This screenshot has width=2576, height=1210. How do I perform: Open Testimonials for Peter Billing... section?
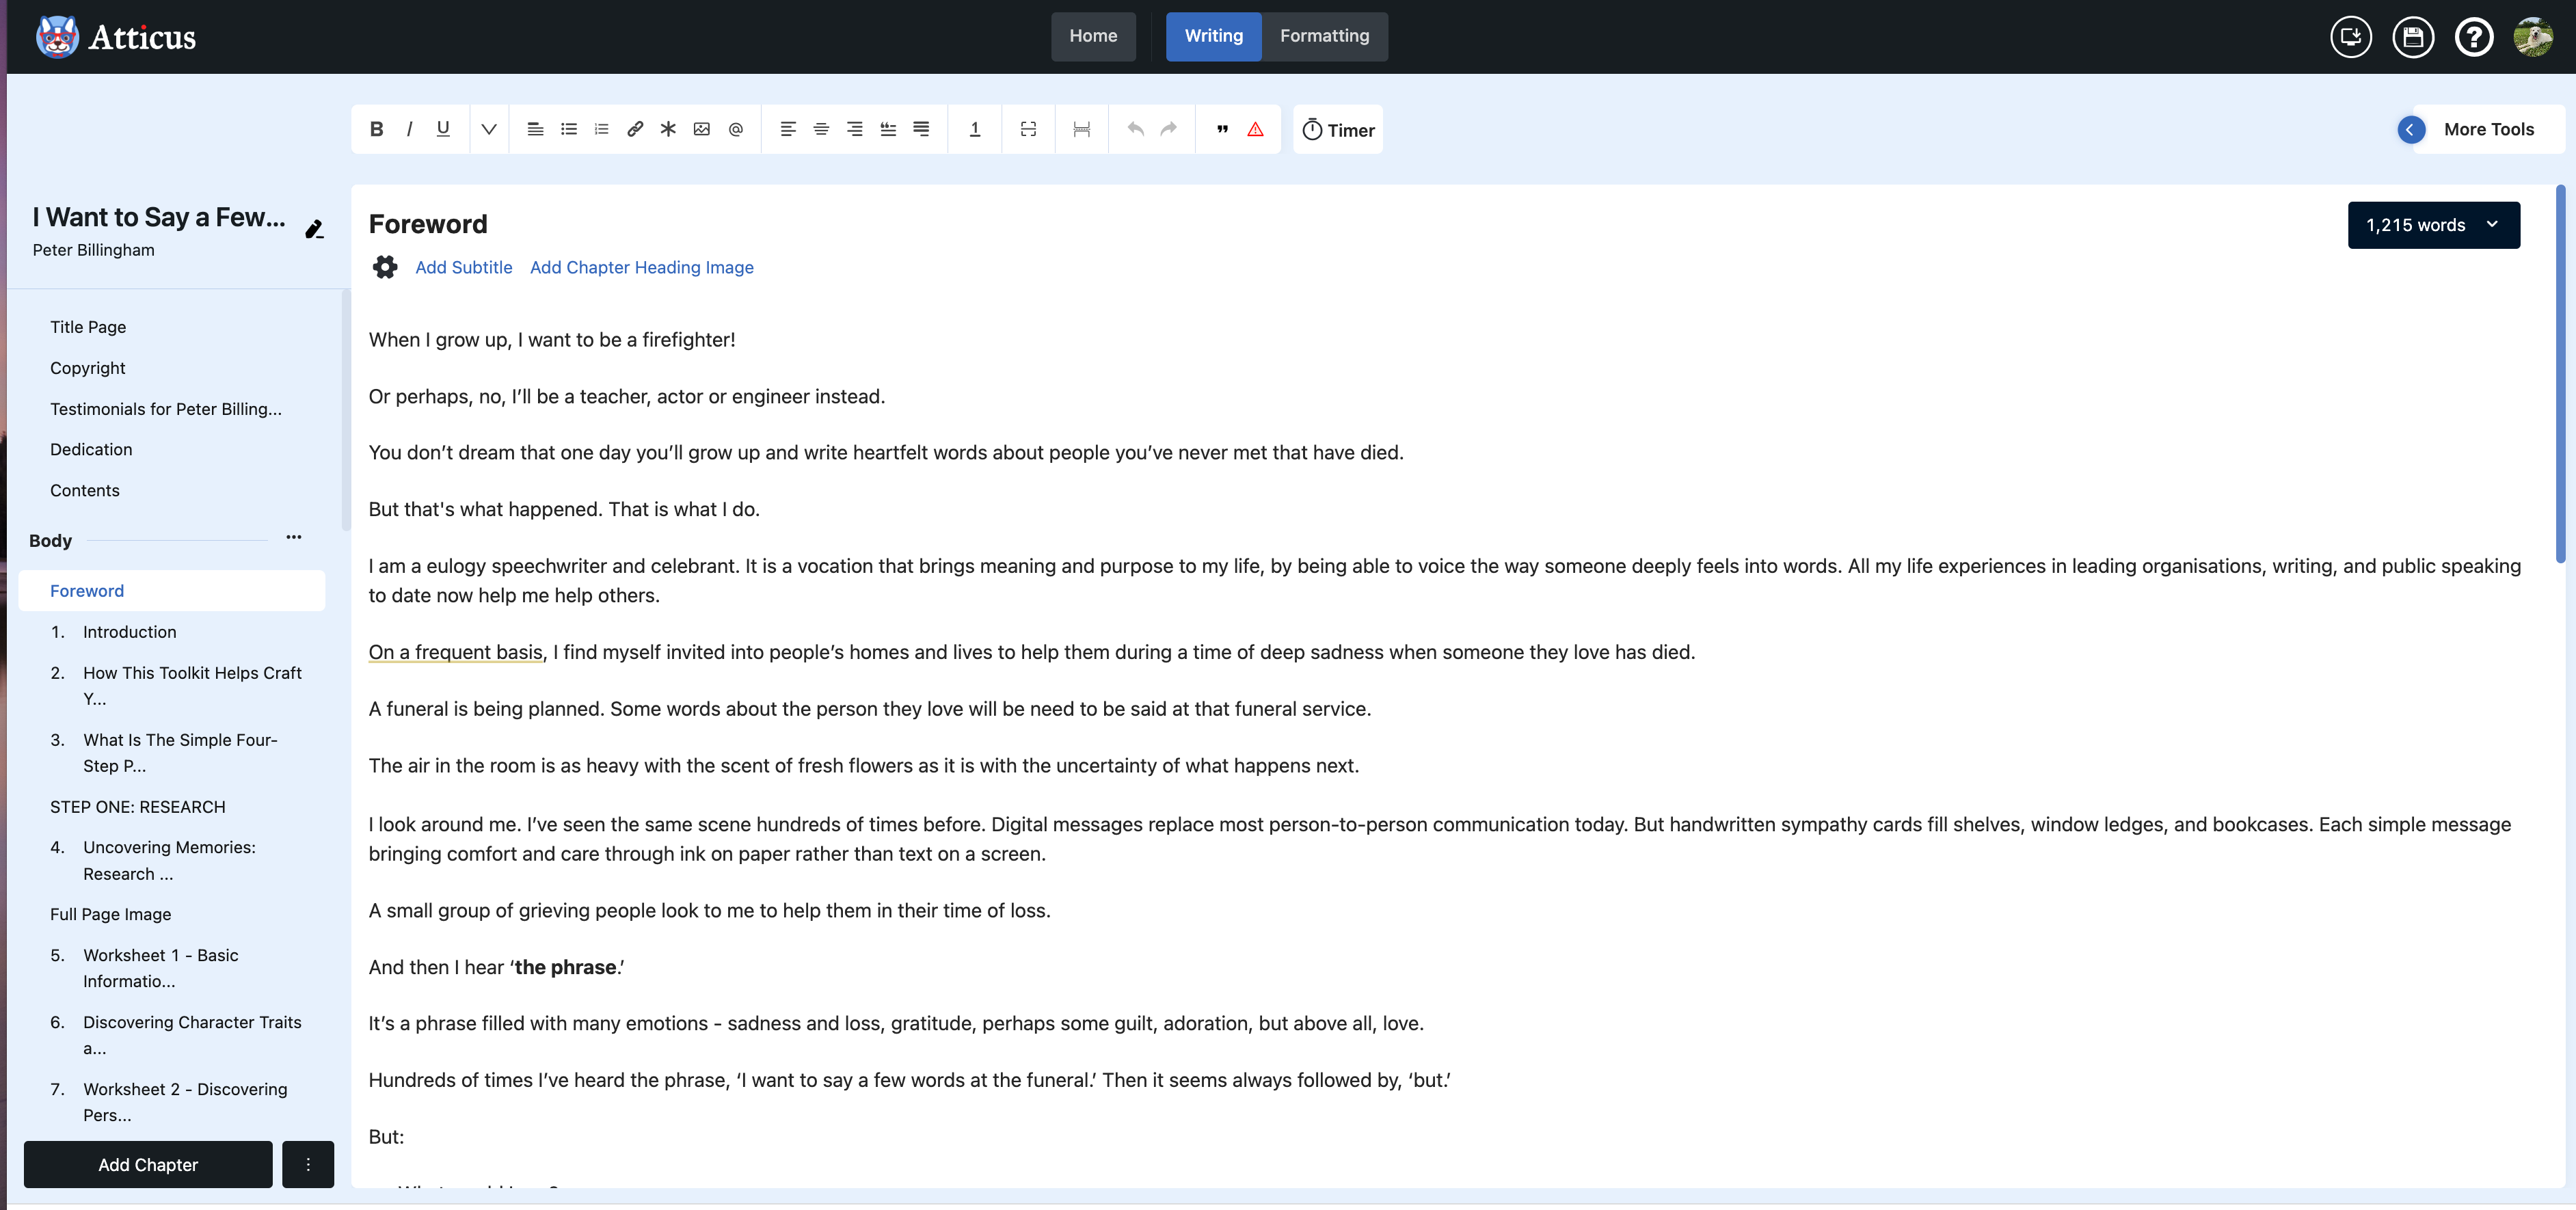pyautogui.click(x=166, y=409)
